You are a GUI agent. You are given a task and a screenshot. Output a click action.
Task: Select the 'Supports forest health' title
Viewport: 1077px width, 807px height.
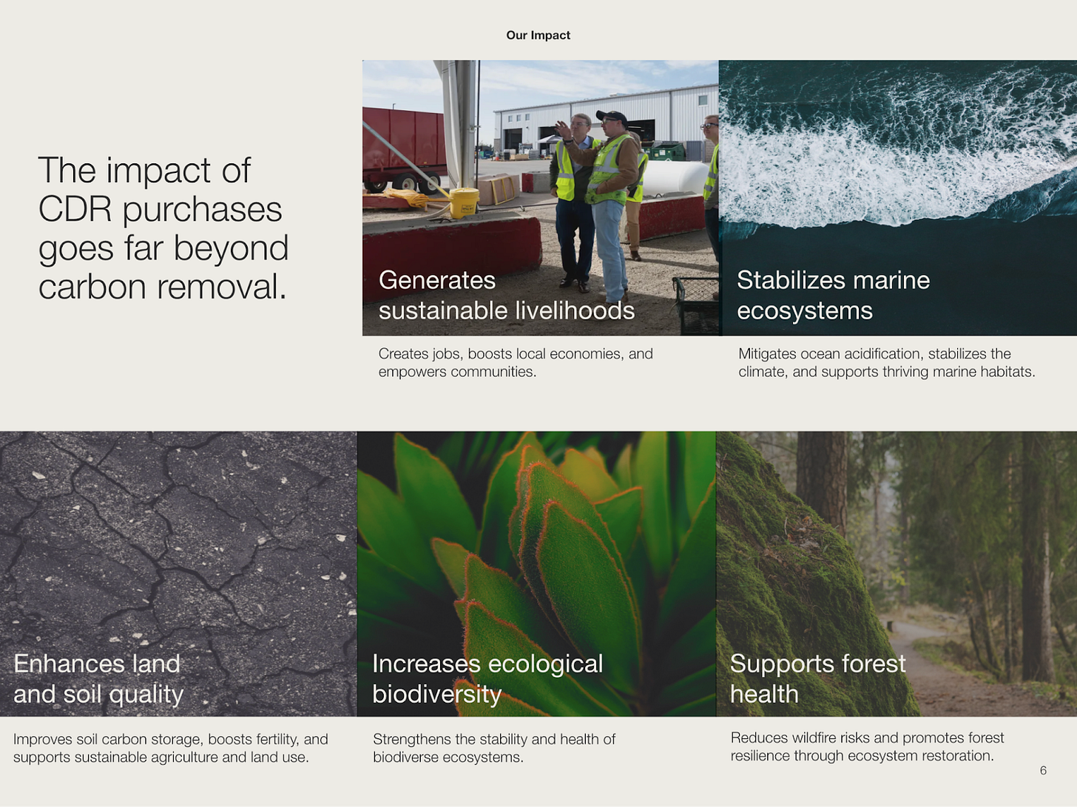[x=817, y=678]
